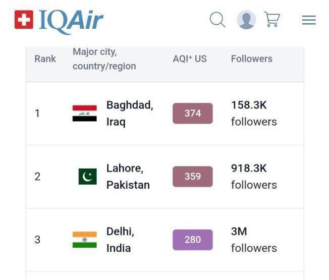
Task: Open the hamburger menu
Action: 309,20
